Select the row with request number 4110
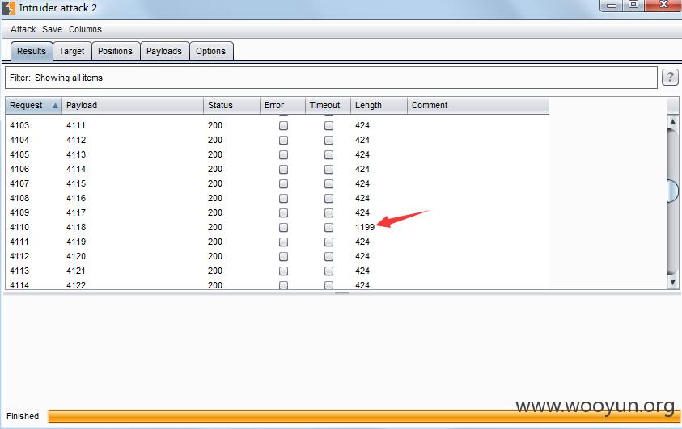This screenshot has height=429, width=682. coord(277,227)
